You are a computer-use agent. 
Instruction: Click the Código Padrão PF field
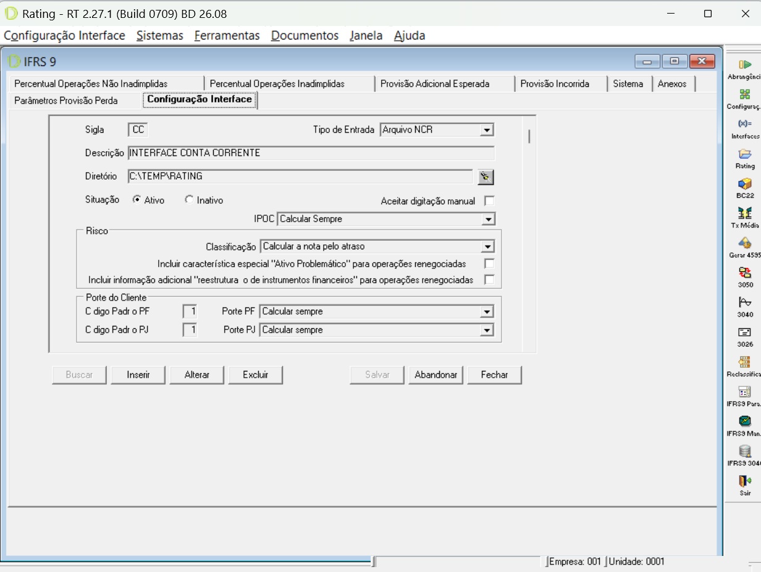[190, 312]
